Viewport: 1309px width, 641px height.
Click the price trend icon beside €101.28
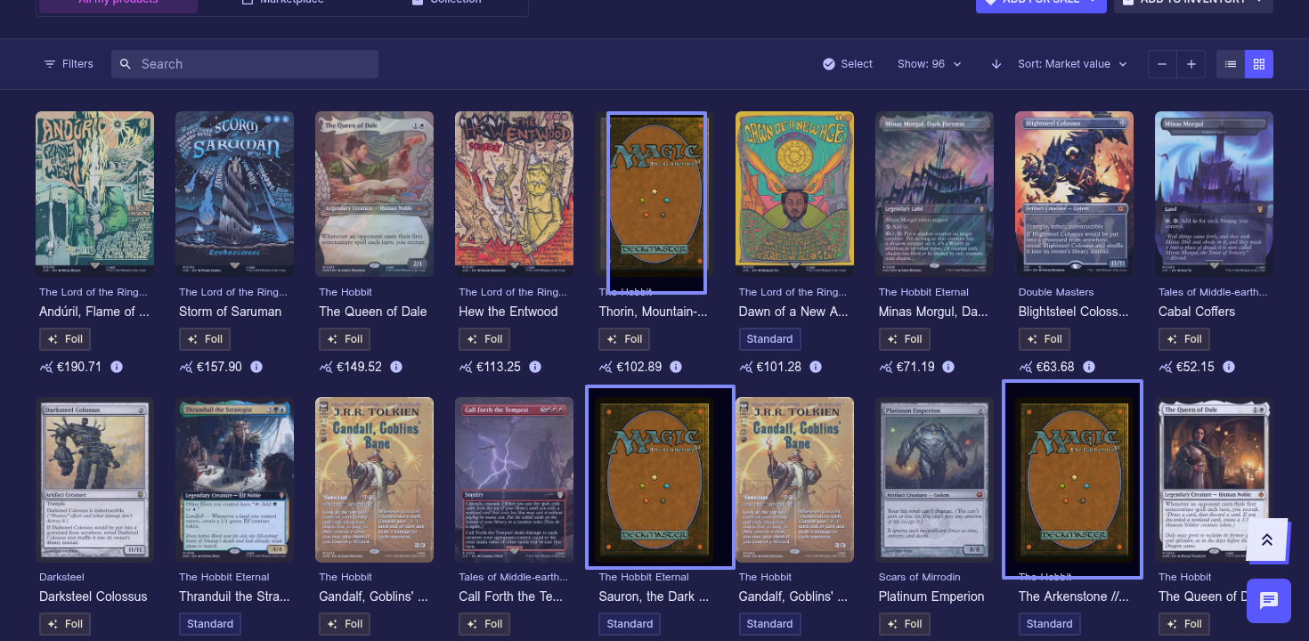pos(745,367)
